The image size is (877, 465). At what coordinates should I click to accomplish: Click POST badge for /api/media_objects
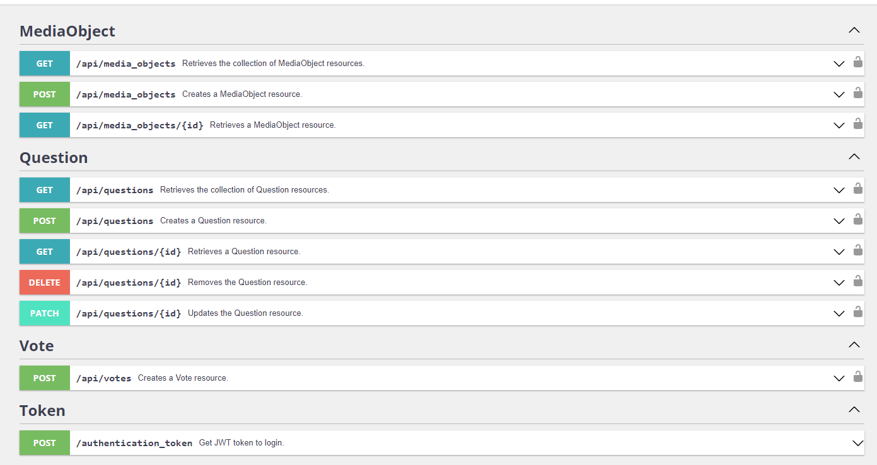pos(45,94)
